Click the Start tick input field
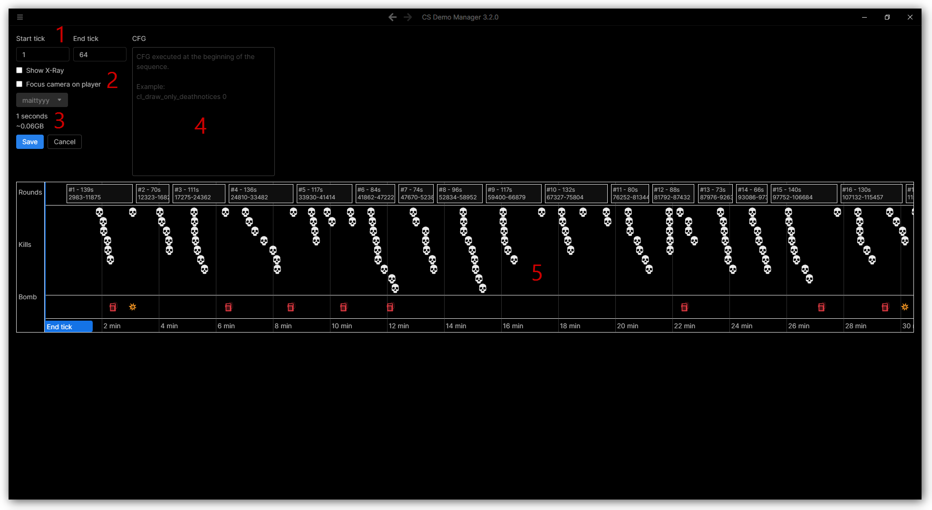The height and width of the screenshot is (510, 932). pyautogui.click(x=43, y=54)
